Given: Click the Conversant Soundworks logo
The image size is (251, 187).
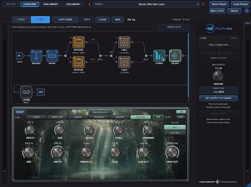Looking at the screenshot, I should click(x=218, y=182).
